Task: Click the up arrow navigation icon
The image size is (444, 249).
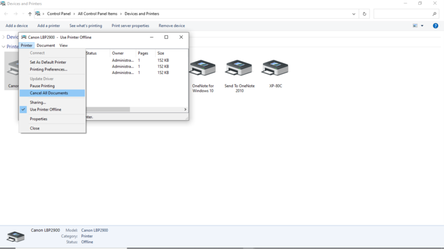Action: 30,14
